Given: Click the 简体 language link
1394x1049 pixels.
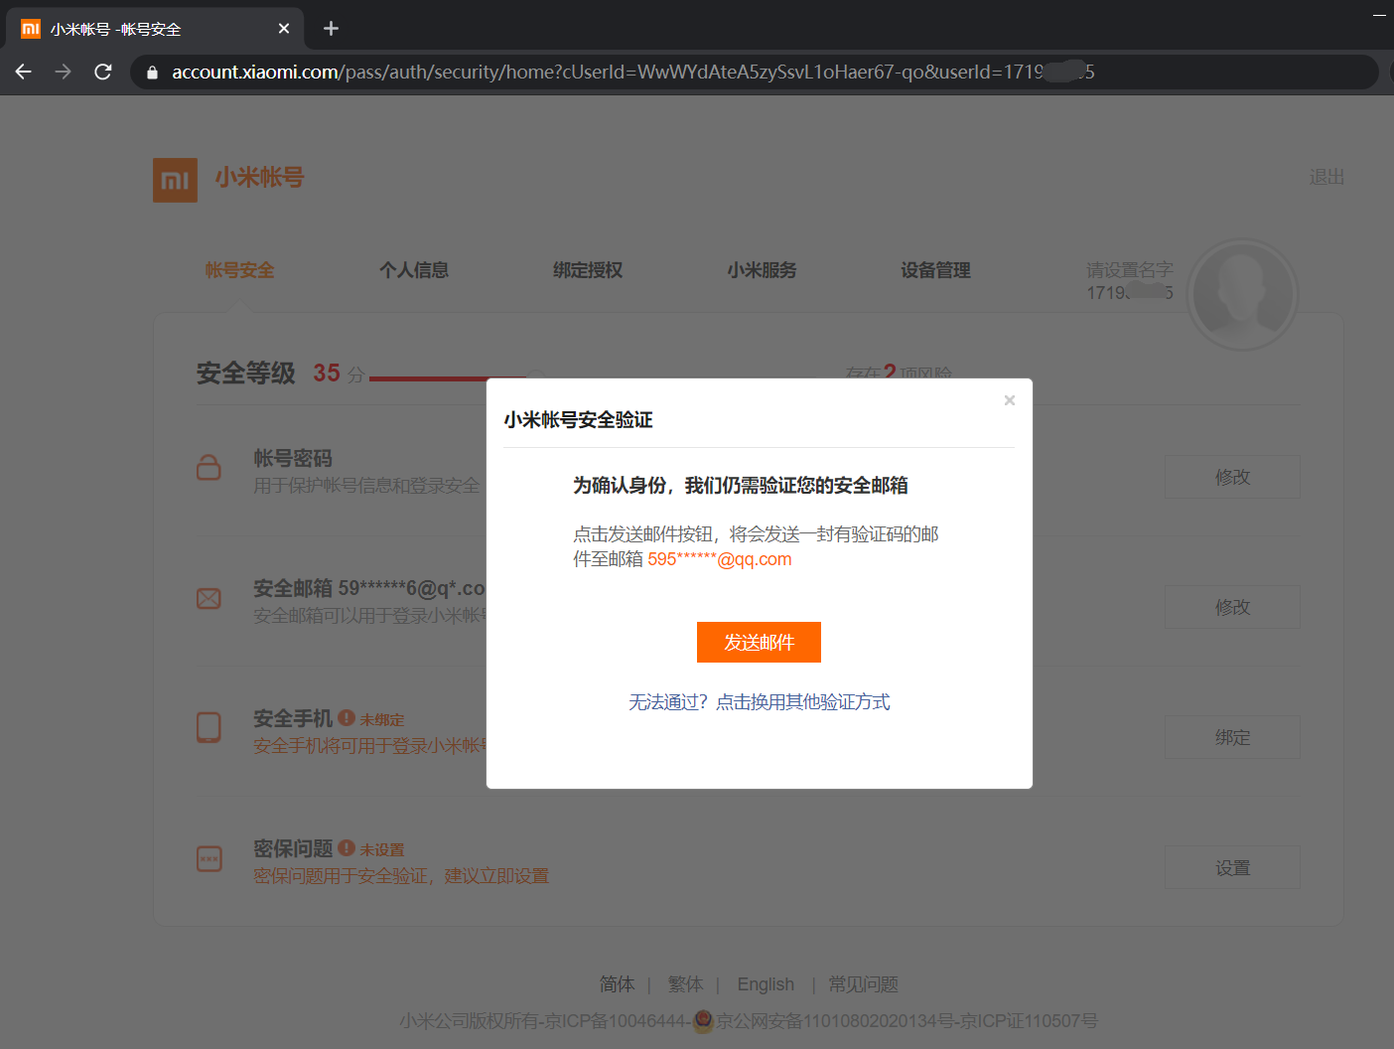Looking at the screenshot, I should pyautogui.click(x=617, y=984).
